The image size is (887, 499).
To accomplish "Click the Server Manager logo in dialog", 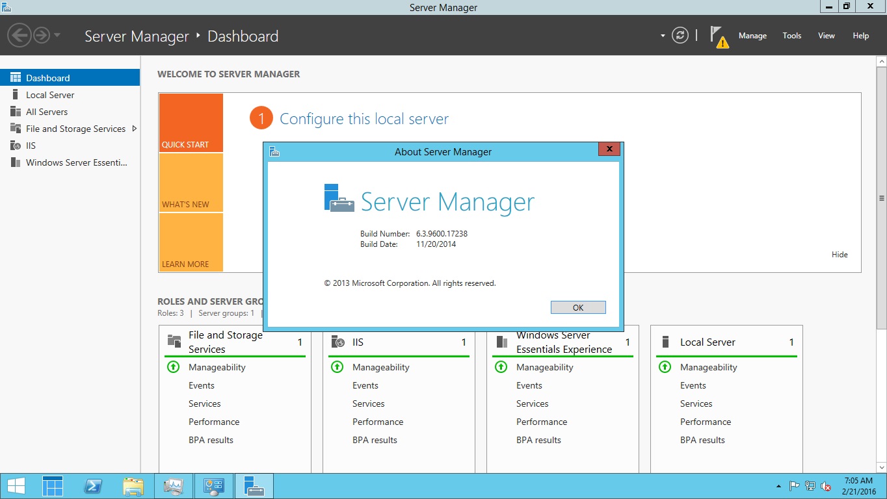I will click(339, 198).
